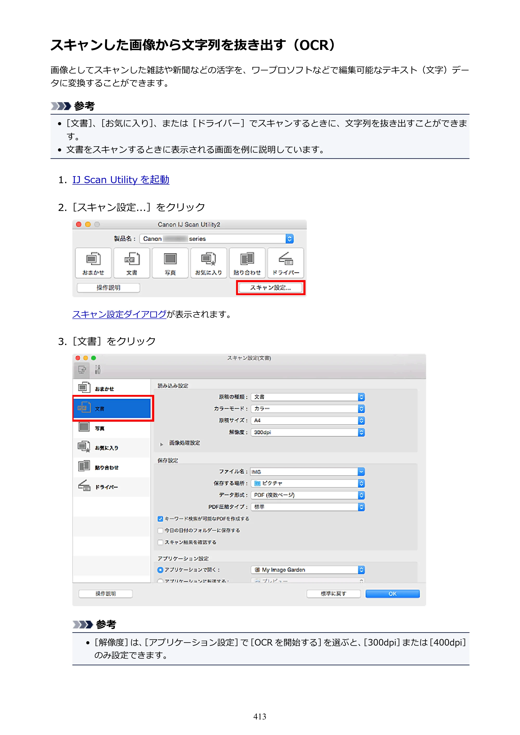Screen dimensions: 520x735
Task: Open the スキャン設定ダイアログ link
Action: coord(119,314)
